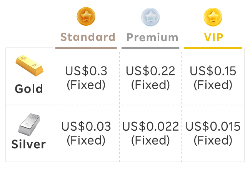
Task: Click the Silver row label
Action: (28, 145)
